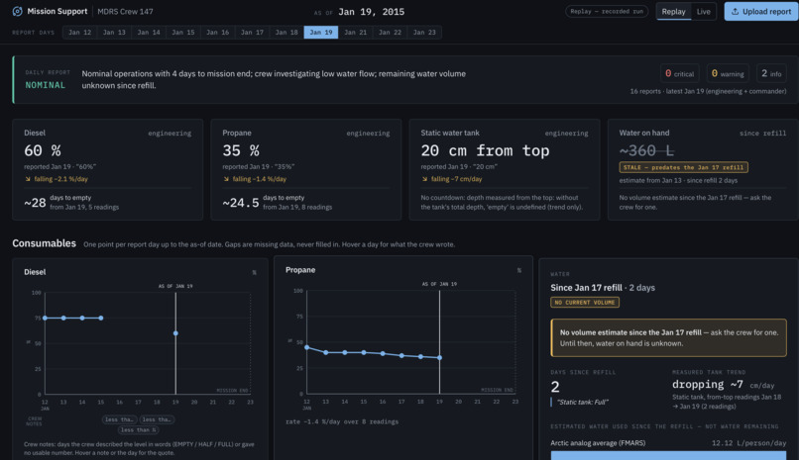Screen dimensions: 799x460
Task: Click the Diesel '~28' days to empty
Action: pos(35,203)
